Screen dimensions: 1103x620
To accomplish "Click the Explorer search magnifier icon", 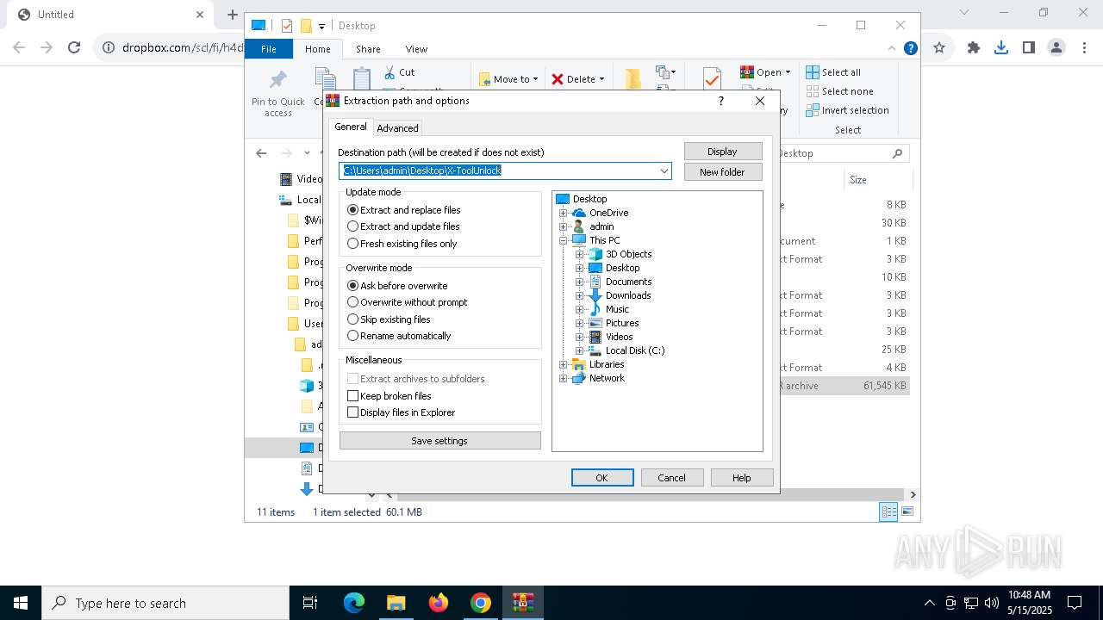I will coord(897,153).
